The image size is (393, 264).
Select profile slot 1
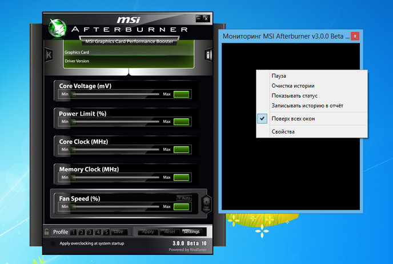click(x=73, y=232)
